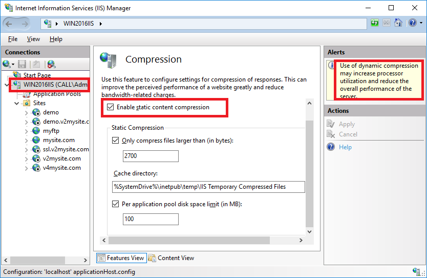
Task: Click the Connections pane scroll right arrow
Action: pos(85,260)
